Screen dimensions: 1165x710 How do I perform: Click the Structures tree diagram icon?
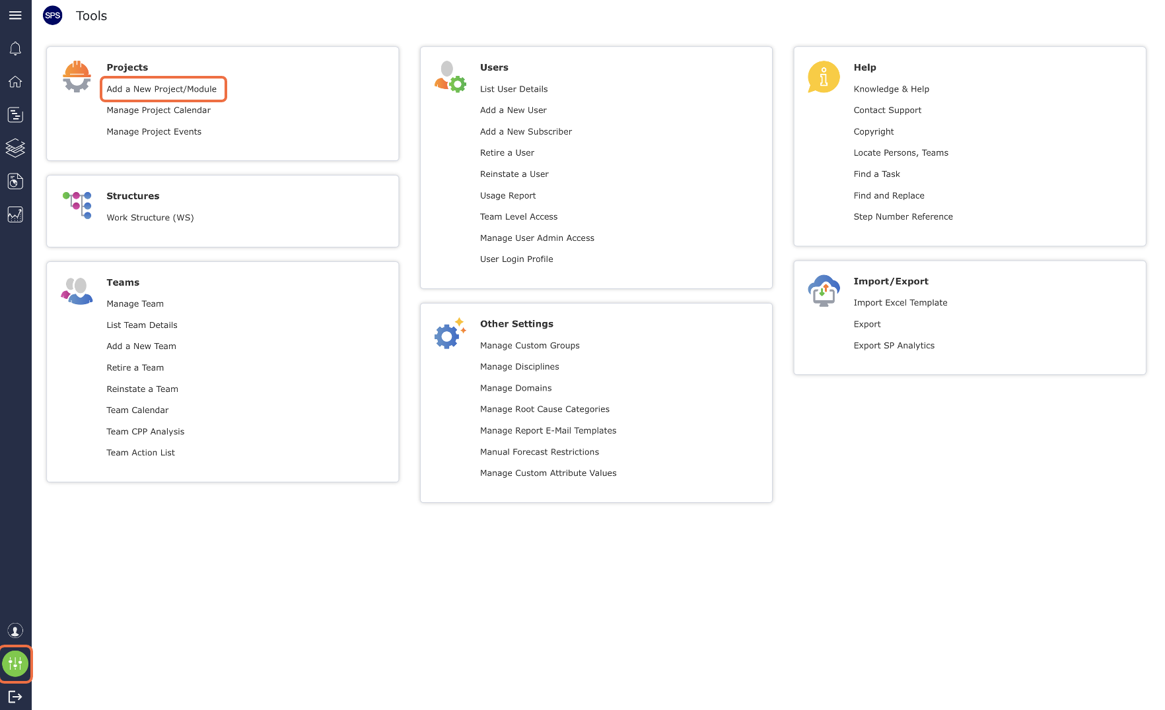[77, 205]
